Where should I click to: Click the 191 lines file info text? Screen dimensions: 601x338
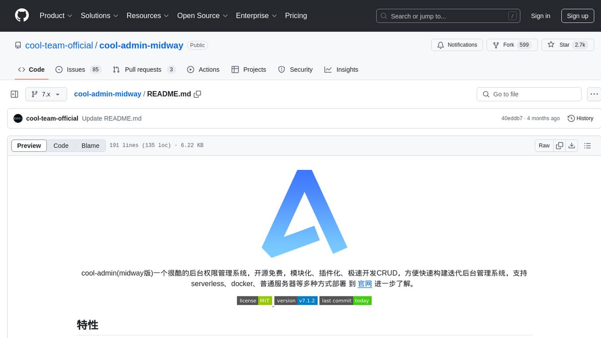pos(156,146)
